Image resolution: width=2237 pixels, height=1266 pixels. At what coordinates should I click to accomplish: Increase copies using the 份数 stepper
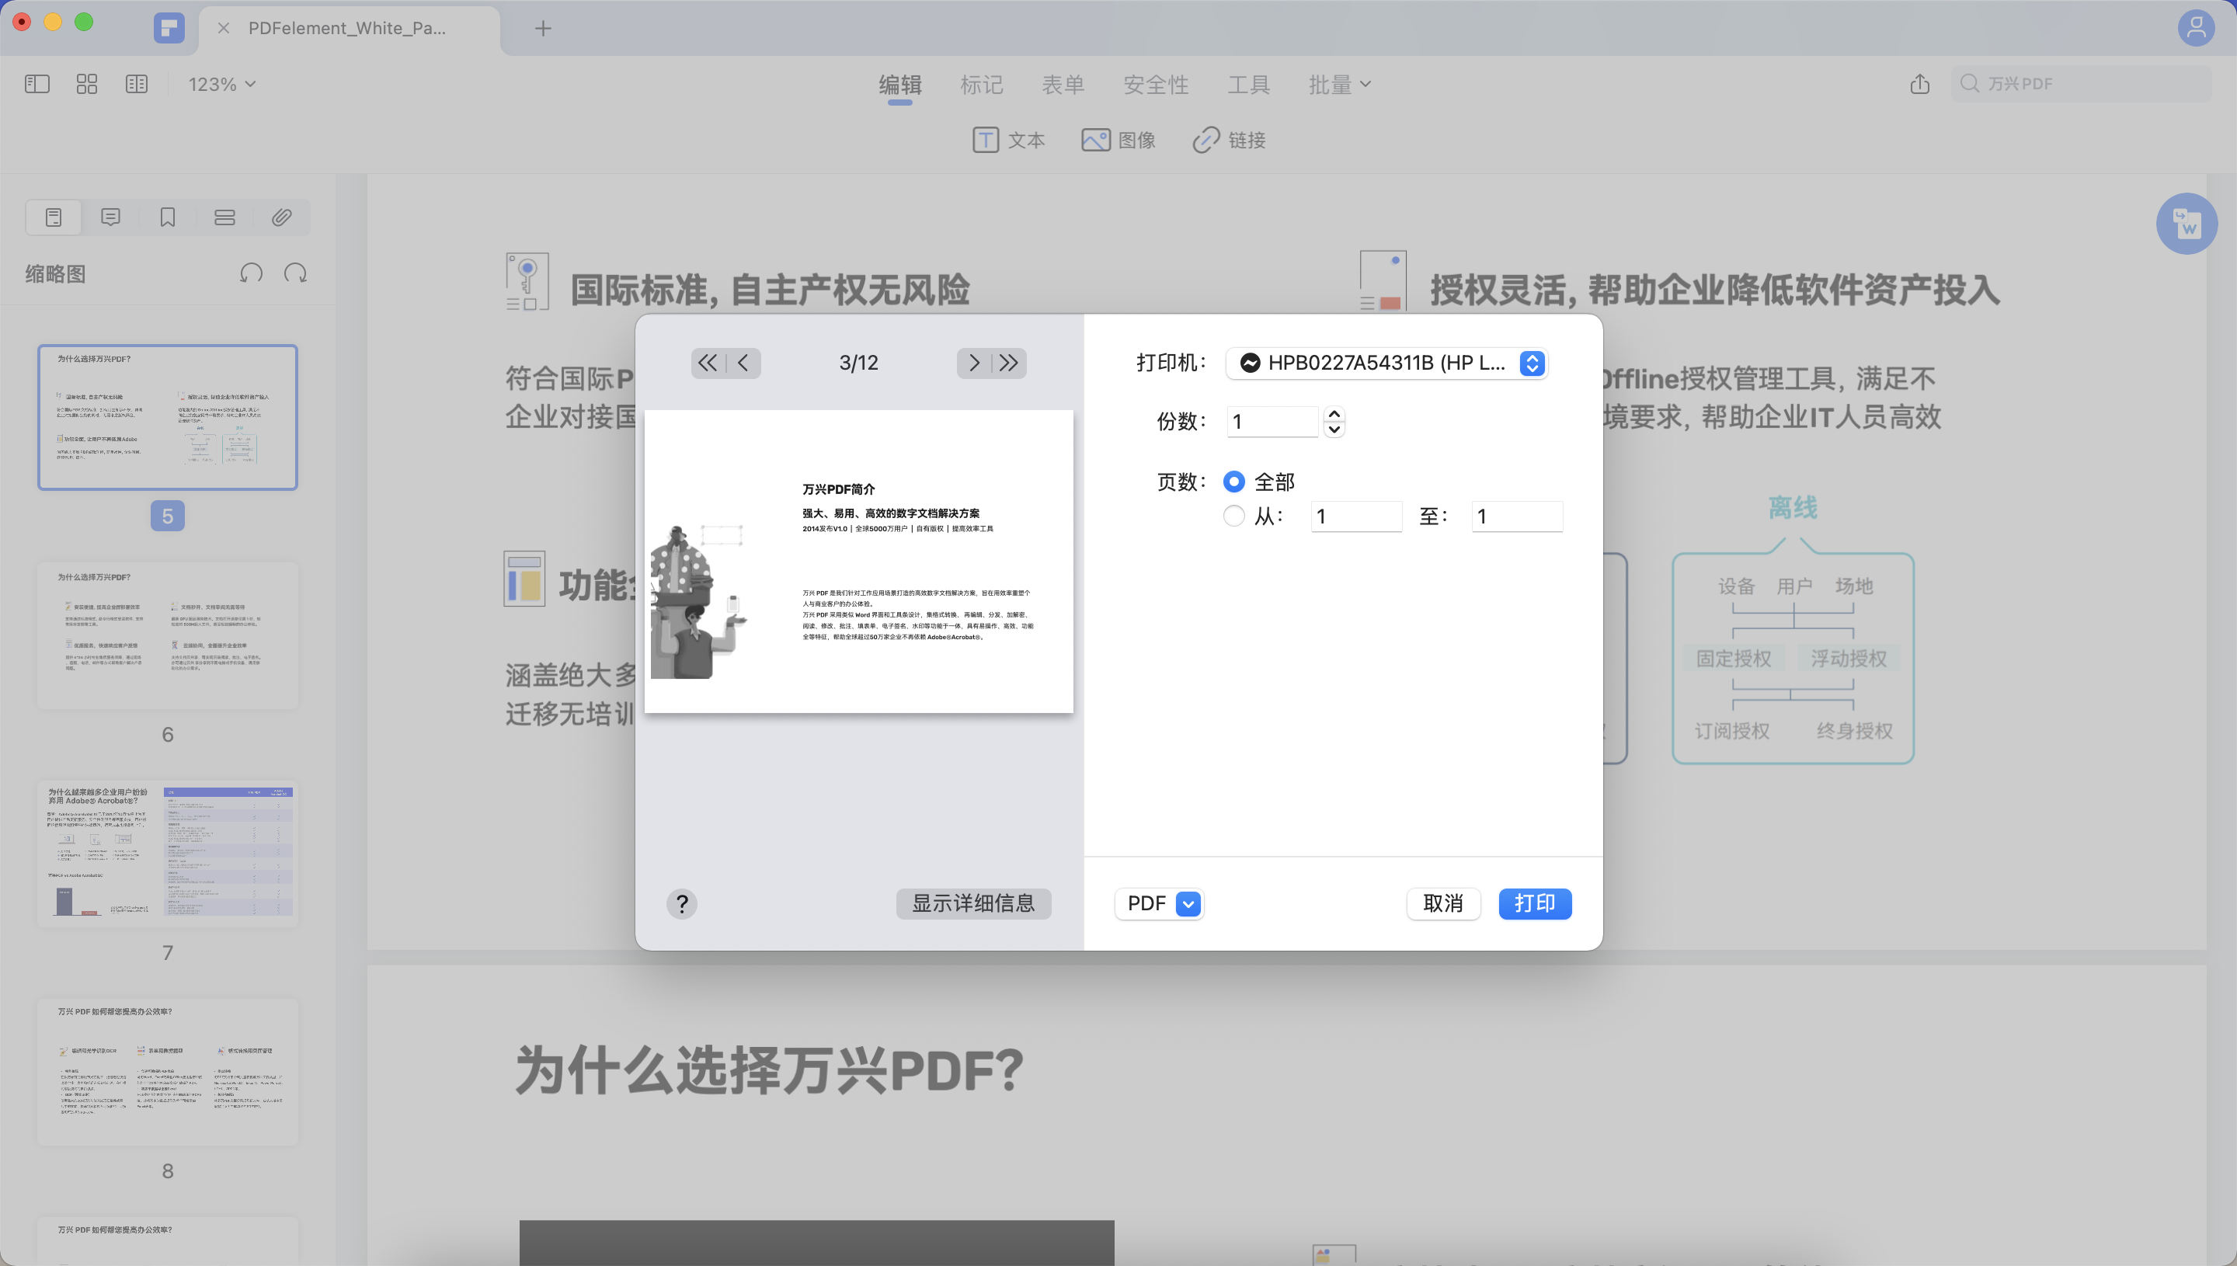pos(1334,415)
